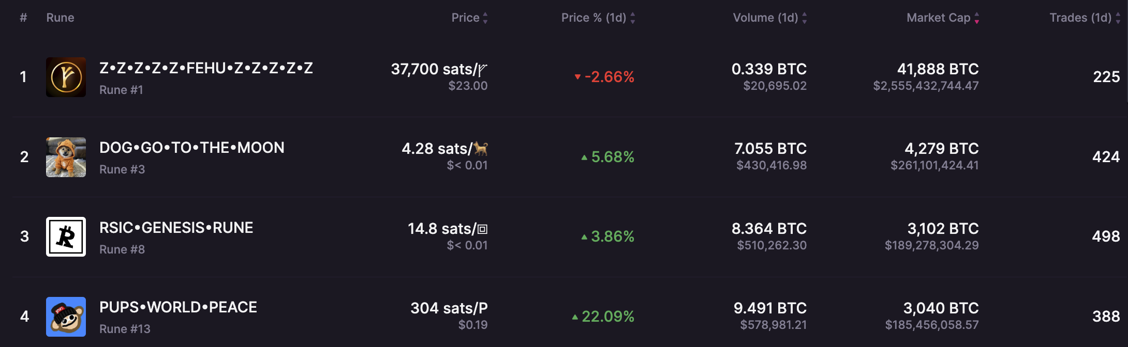This screenshot has height=347, width=1128.
Task: Open the PUPS monkey avatar icon
Action: [x=66, y=317]
